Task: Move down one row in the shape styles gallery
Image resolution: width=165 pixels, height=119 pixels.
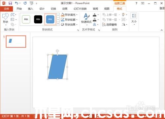Action: click(x=58, y=20)
